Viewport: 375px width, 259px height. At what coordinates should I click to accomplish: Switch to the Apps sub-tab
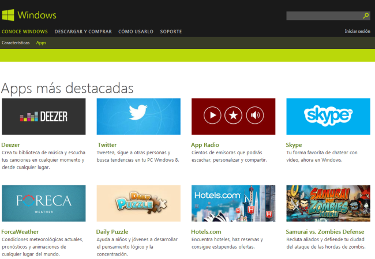41,43
